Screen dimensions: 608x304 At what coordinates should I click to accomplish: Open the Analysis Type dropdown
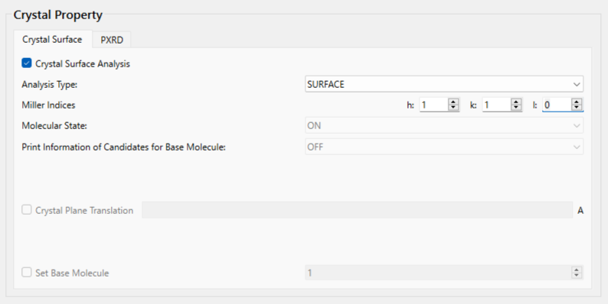click(x=444, y=84)
